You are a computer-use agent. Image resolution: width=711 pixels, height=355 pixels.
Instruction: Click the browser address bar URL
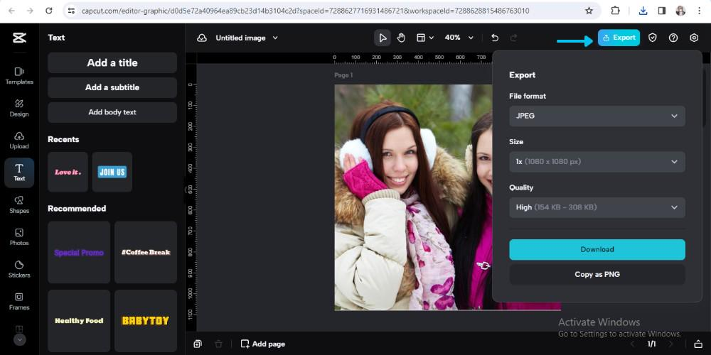click(x=305, y=11)
